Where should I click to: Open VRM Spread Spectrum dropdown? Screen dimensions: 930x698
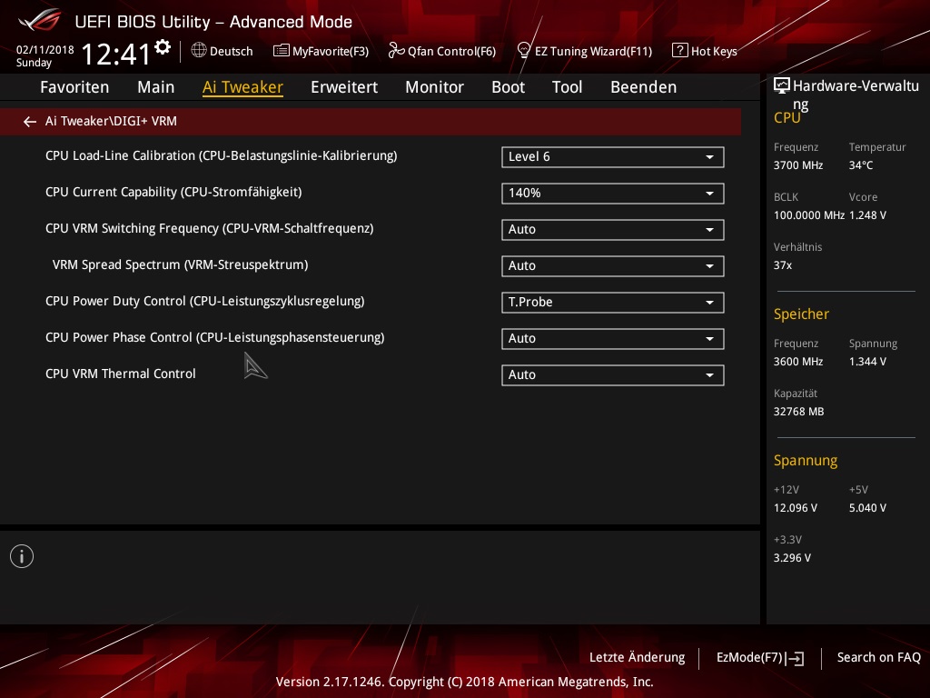pos(613,266)
